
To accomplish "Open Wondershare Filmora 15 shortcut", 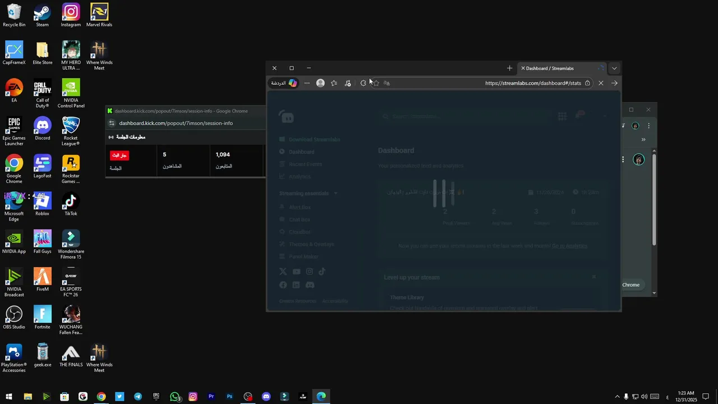I will [71, 244].
